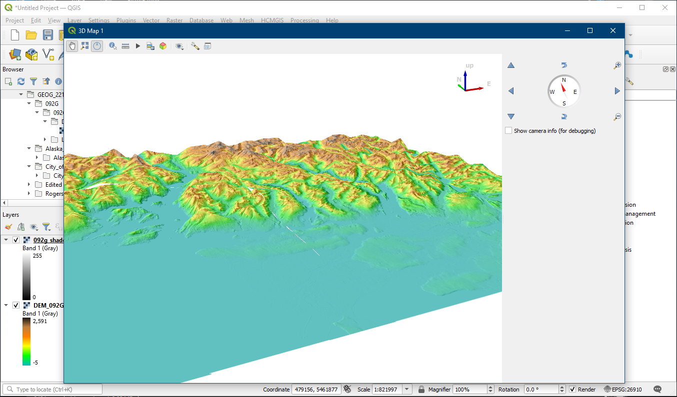Screen dimensions: 677x397
Task: Click Export 3D Scene cube icon
Action: [x=162, y=46]
